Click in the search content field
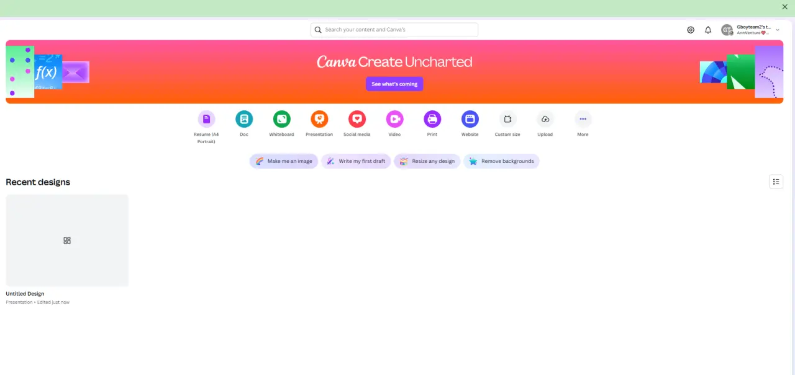795x375 pixels. [x=394, y=30]
